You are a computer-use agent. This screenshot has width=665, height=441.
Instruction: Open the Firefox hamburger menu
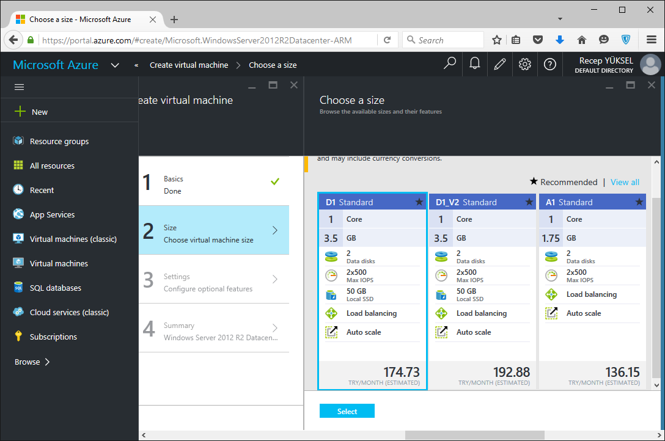pos(652,40)
